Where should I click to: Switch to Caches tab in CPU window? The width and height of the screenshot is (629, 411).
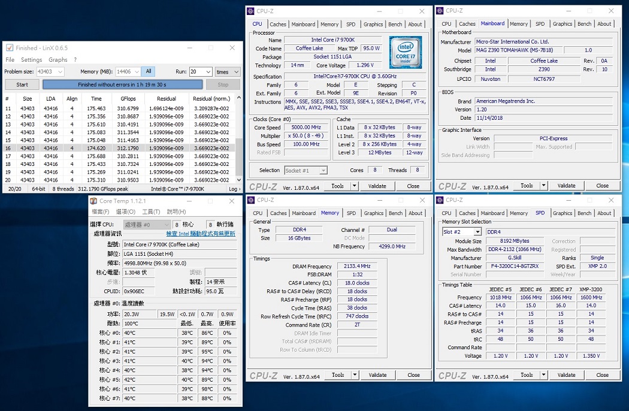coord(278,24)
